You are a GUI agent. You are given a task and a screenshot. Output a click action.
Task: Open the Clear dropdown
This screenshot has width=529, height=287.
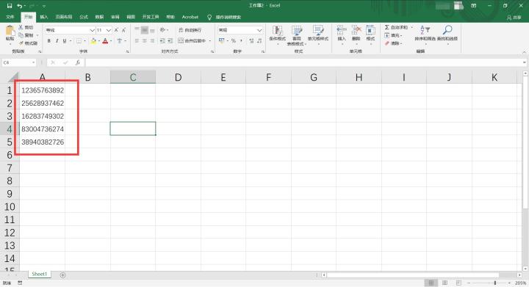click(393, 43)
